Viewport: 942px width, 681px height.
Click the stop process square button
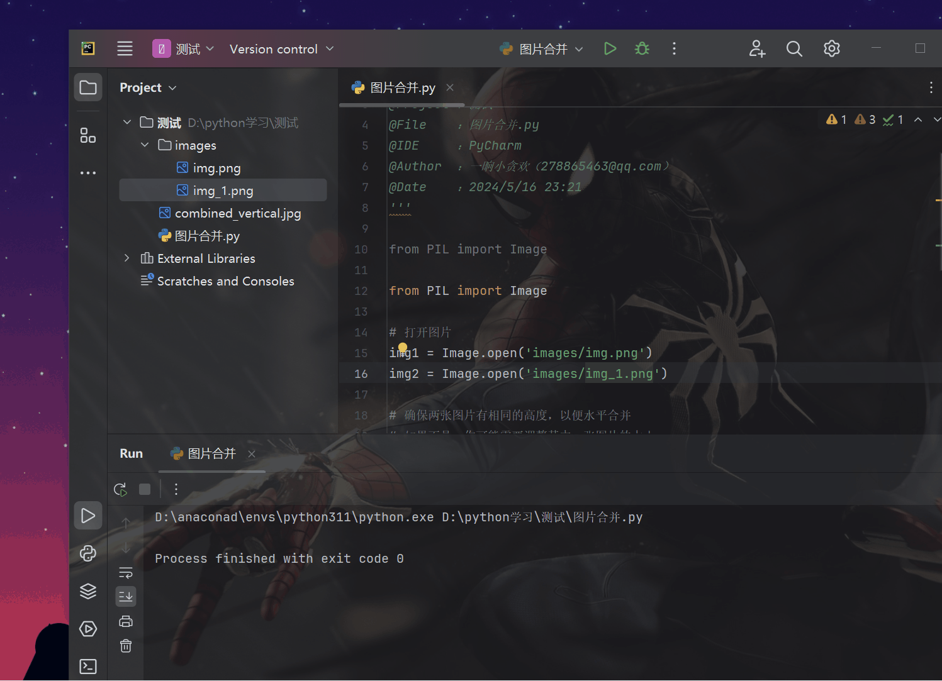(x=145, y=489)
